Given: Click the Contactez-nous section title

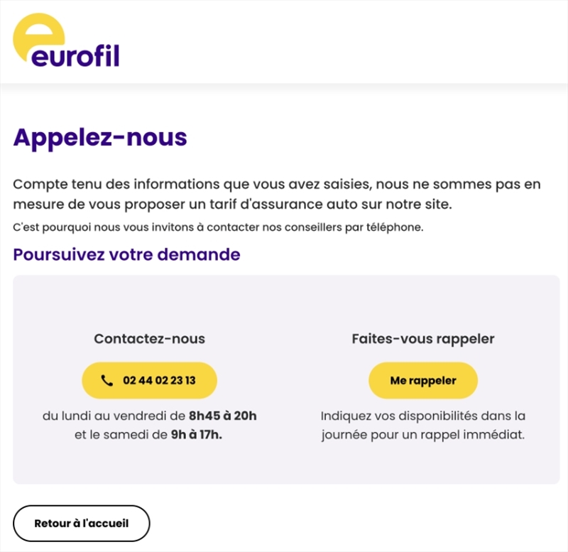Looking at the screenshot, I should point(149,339).
